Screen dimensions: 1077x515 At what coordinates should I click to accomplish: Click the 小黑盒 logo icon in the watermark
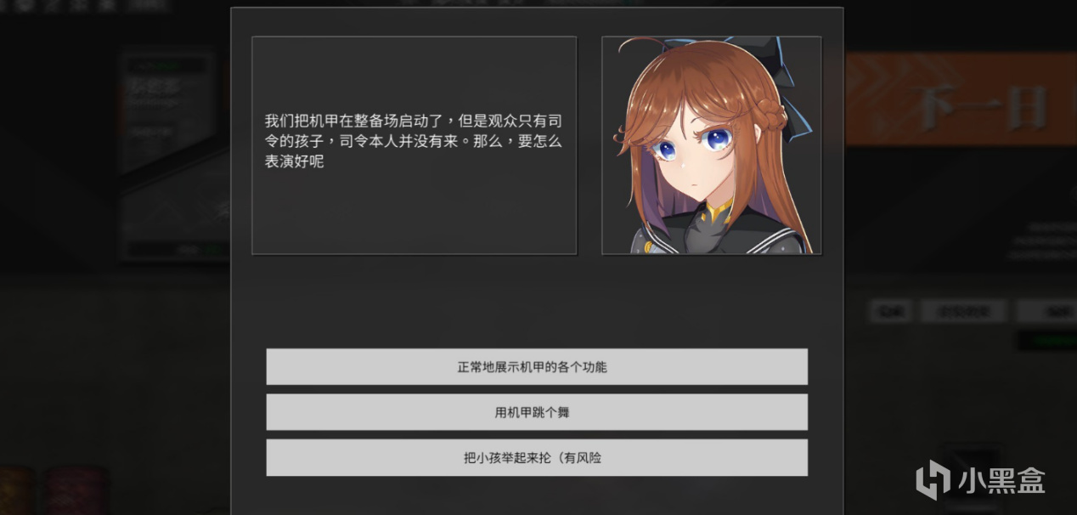coord(934,479)
